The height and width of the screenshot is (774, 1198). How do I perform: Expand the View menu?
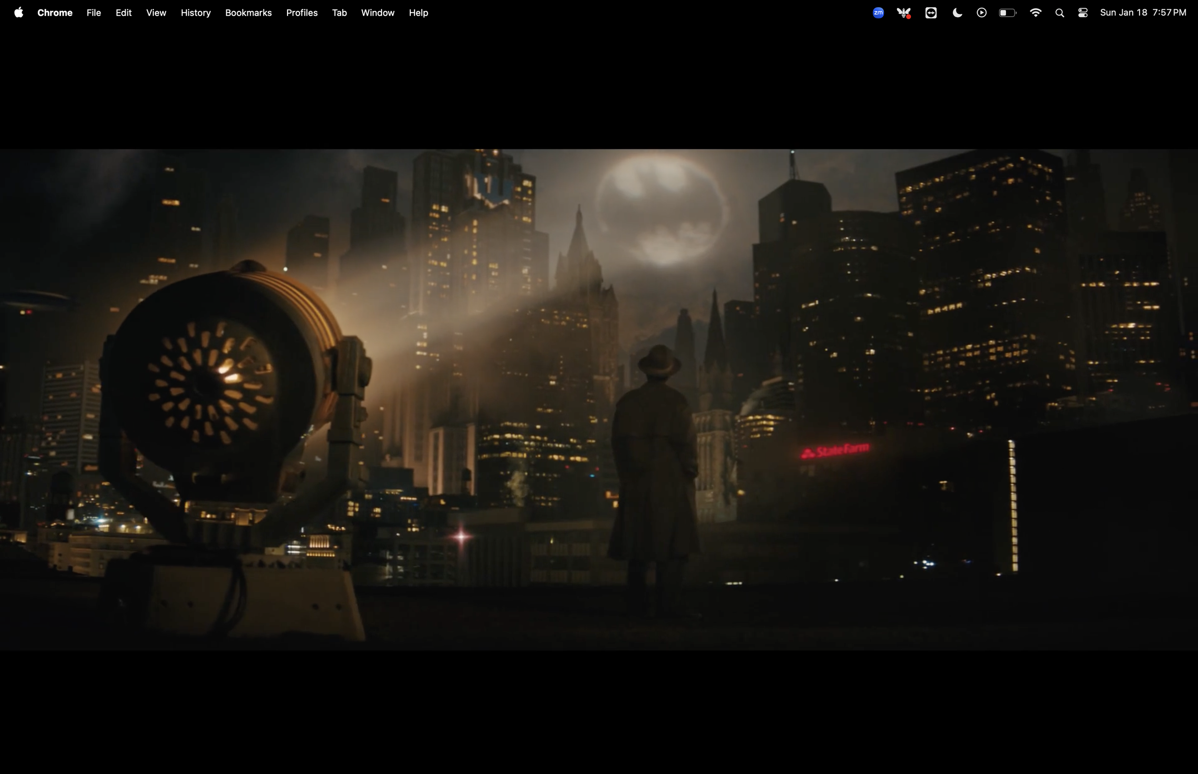[156, 12]
